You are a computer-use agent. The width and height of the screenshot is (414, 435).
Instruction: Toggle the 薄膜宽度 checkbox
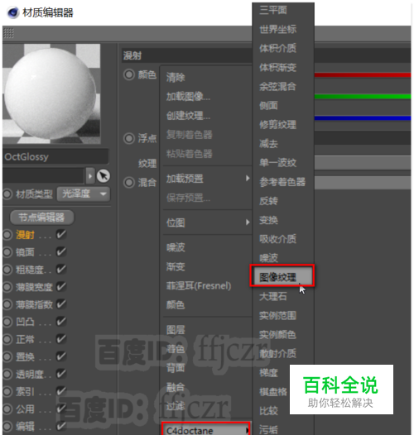pos(60,287)
